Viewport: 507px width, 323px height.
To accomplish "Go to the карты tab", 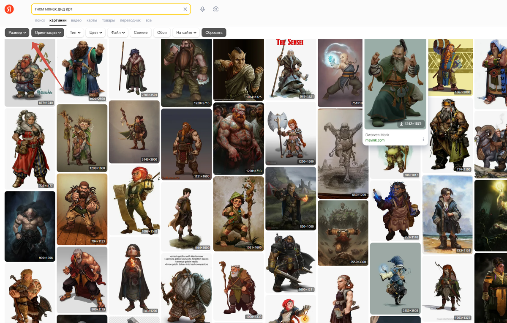I will point(92,20).
